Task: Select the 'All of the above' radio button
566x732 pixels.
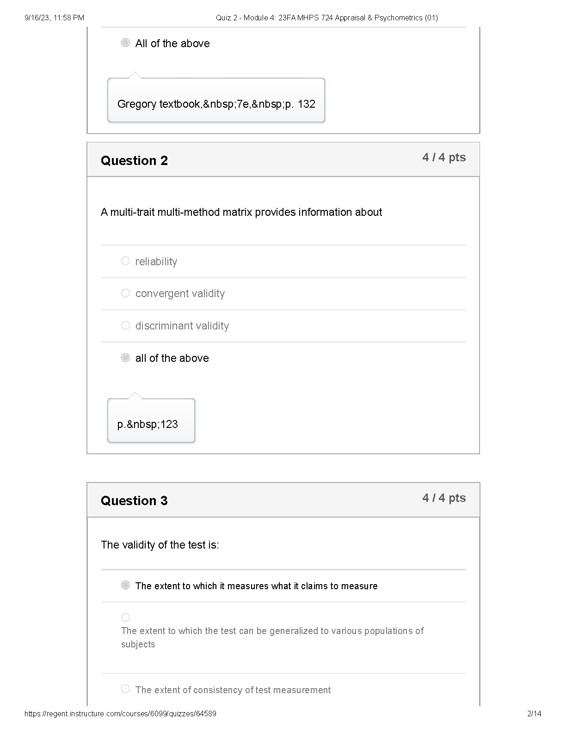Action: click(x=125, y=43)
